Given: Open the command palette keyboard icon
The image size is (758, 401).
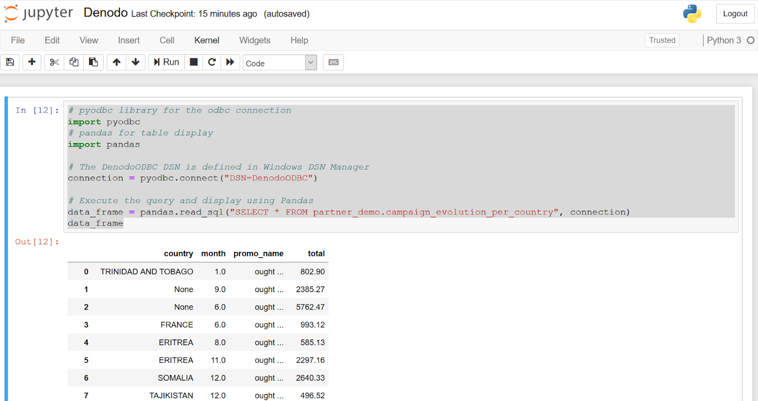Looking at the screenshot, I should (334, 62).
